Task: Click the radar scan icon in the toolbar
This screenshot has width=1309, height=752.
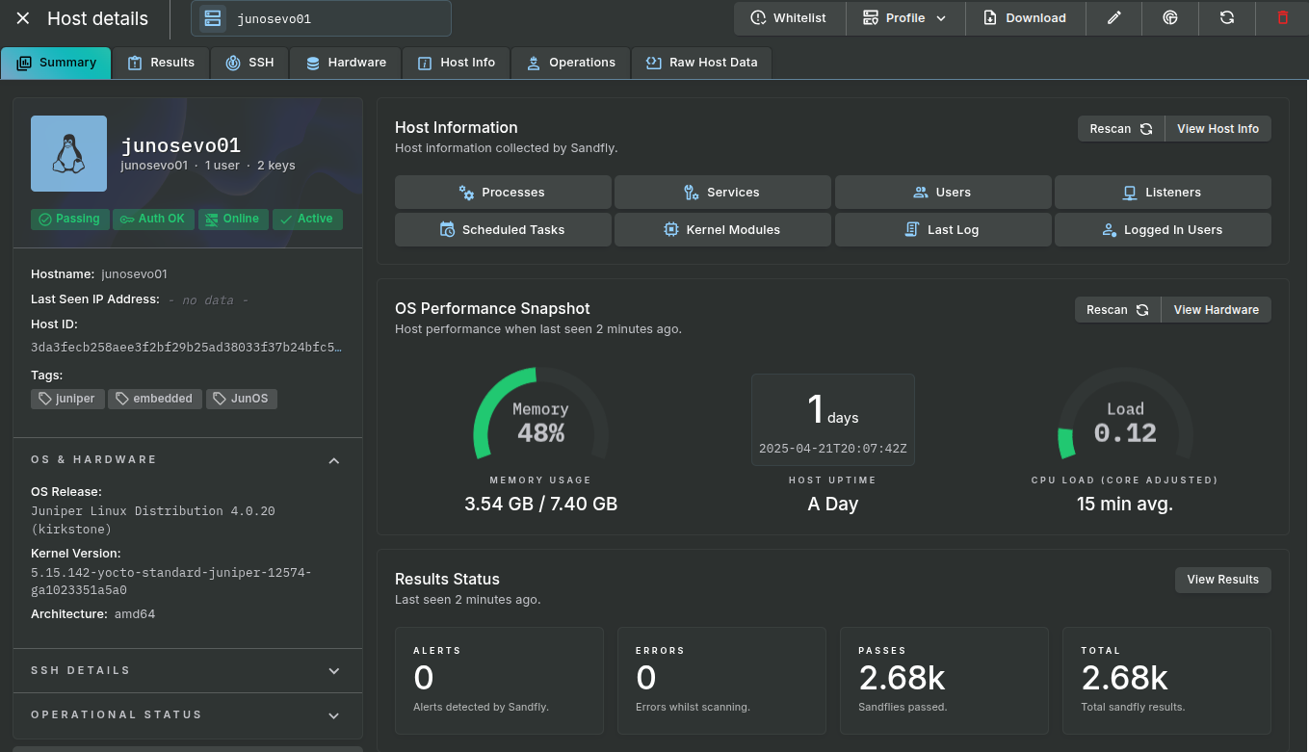Action: [x=1170, y=18]
